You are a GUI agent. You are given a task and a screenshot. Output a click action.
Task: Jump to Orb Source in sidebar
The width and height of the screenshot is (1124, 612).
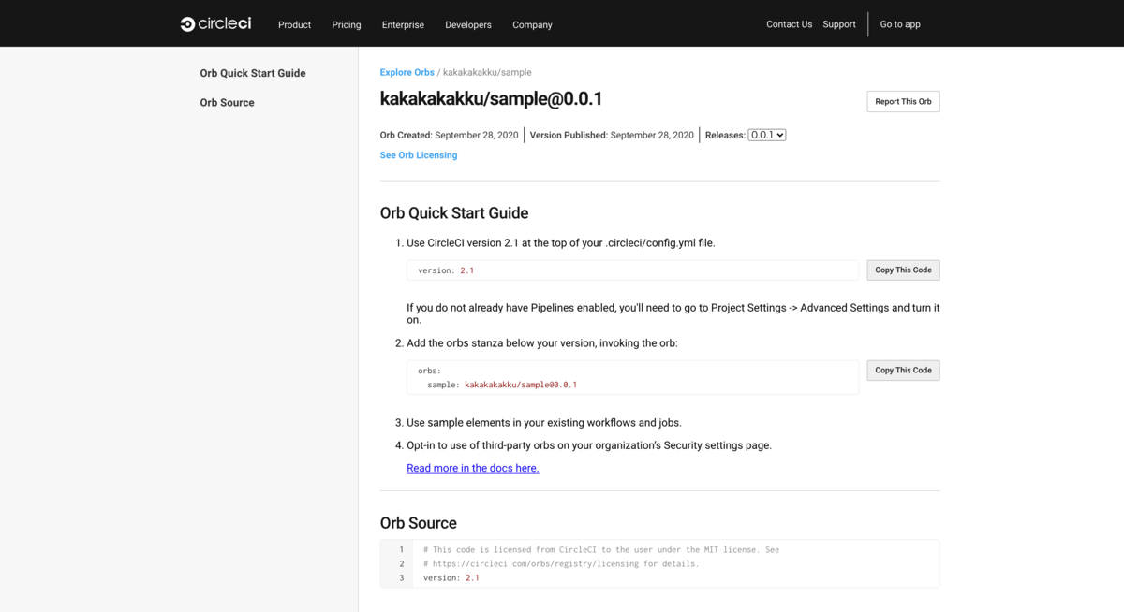227,102
